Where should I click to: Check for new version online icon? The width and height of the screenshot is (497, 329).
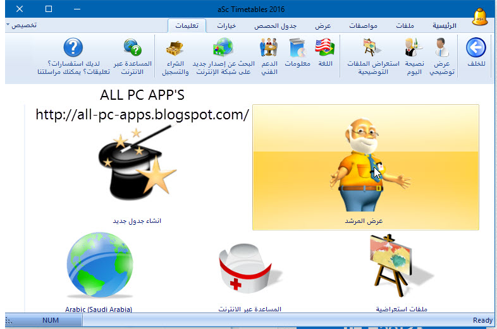[224, 49]
